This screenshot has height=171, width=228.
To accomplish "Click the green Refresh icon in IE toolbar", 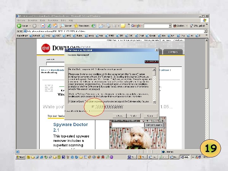I will point(49,26).
